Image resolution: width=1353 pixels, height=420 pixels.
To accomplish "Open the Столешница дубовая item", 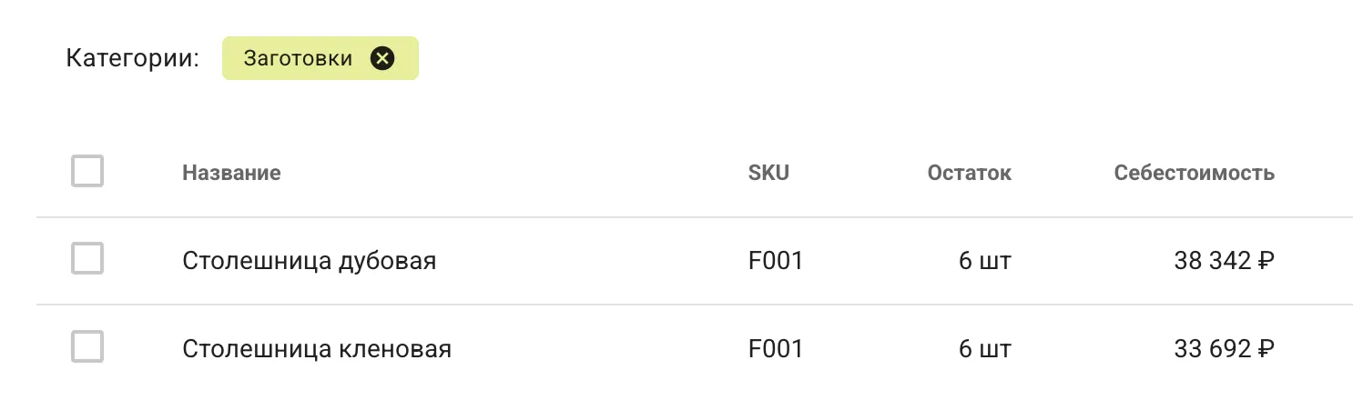I will [x=310, y=261].
